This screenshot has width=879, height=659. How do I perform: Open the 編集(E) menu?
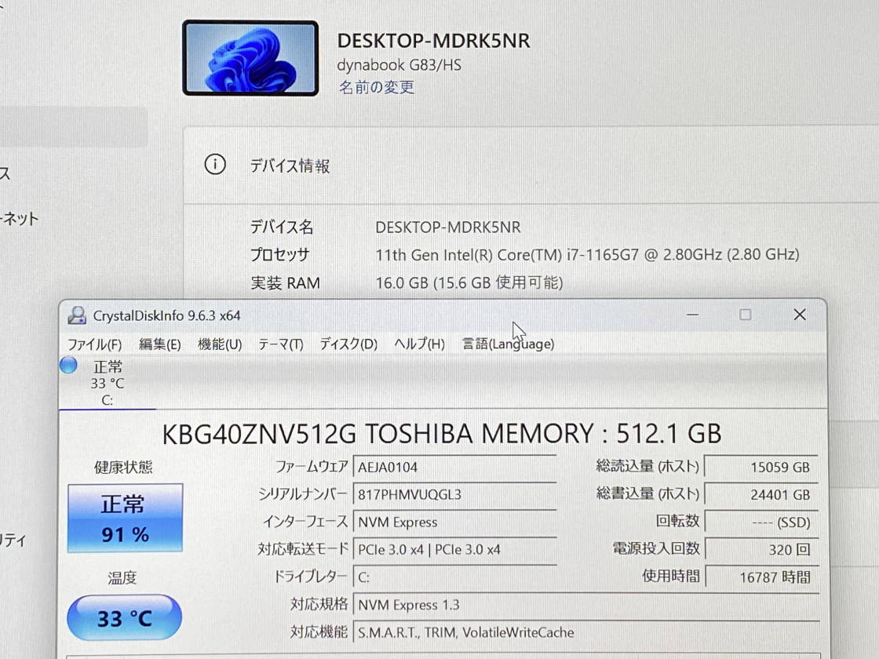[x=160, y=344]
